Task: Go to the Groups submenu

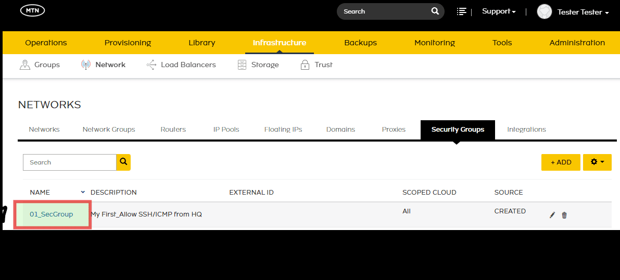Action: pos(47,65)
